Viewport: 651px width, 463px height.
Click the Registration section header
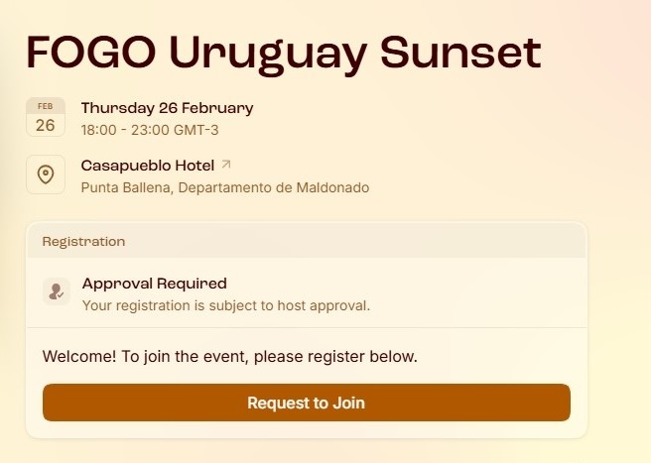(x=83, y=241)
